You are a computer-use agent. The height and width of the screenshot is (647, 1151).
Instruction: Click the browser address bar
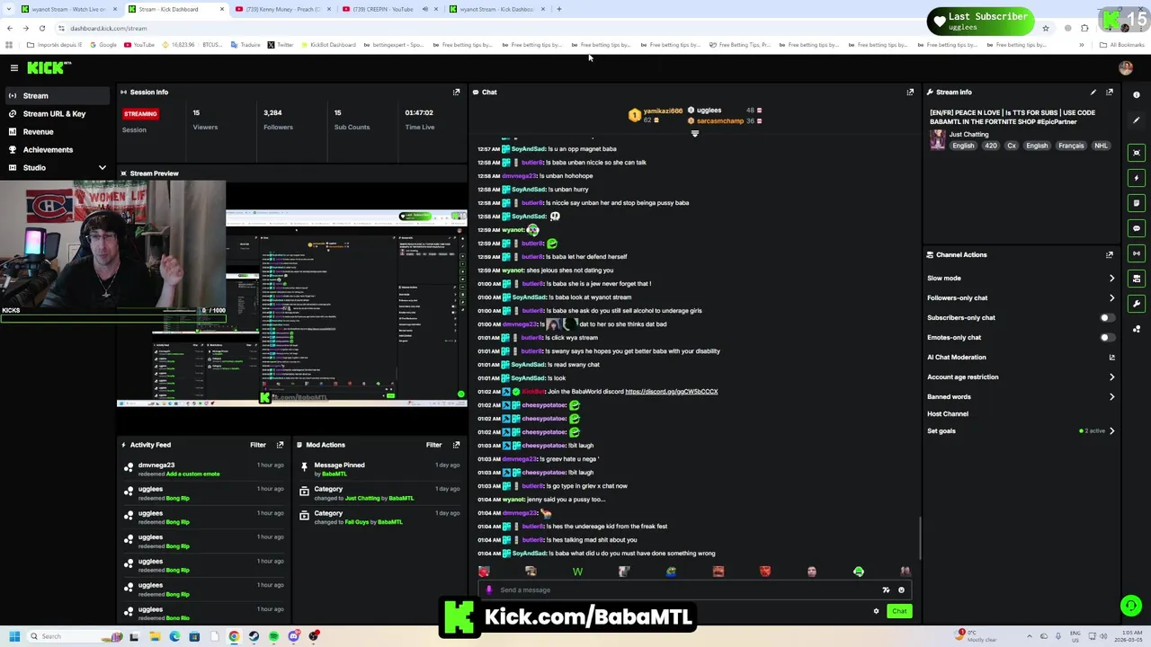540,28
